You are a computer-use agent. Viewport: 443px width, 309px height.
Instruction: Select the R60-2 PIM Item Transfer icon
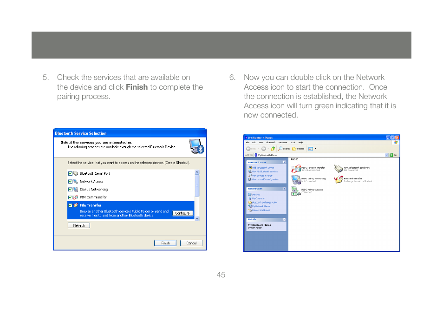(296, 169)
